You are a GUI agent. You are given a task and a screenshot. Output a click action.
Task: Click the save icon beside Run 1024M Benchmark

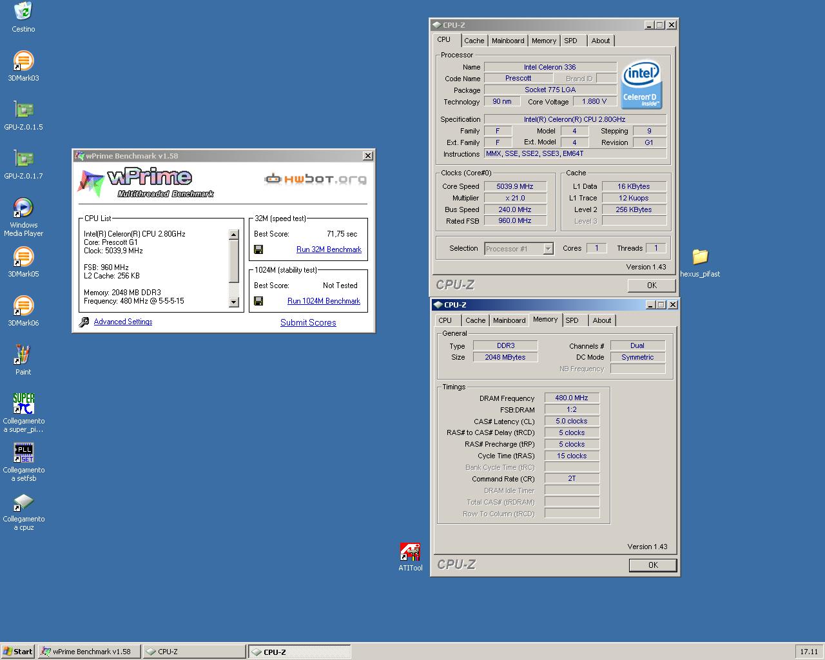tap(258, 301)
